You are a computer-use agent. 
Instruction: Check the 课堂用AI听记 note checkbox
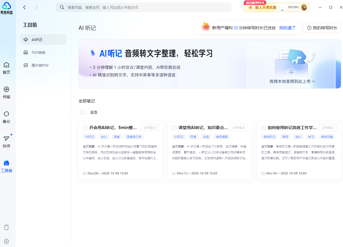click(174, 128)
